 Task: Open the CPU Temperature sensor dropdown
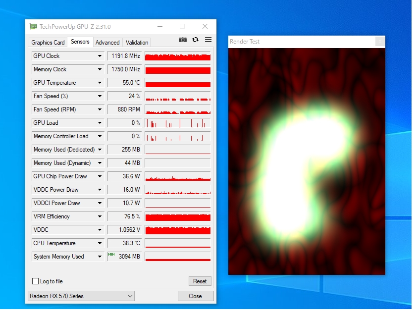pyautogui.click(x=100, y=243)
